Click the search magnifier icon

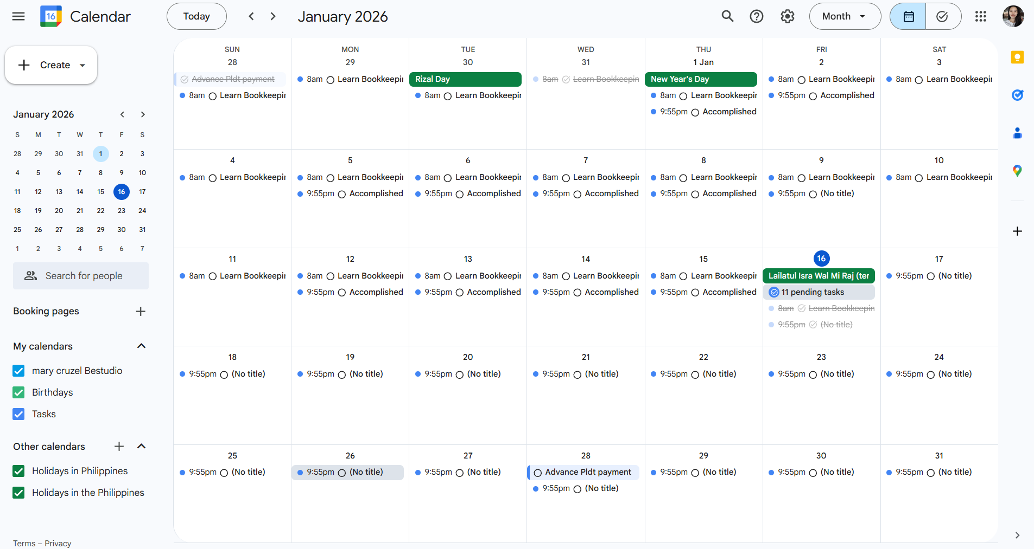(x=727, y=16)
